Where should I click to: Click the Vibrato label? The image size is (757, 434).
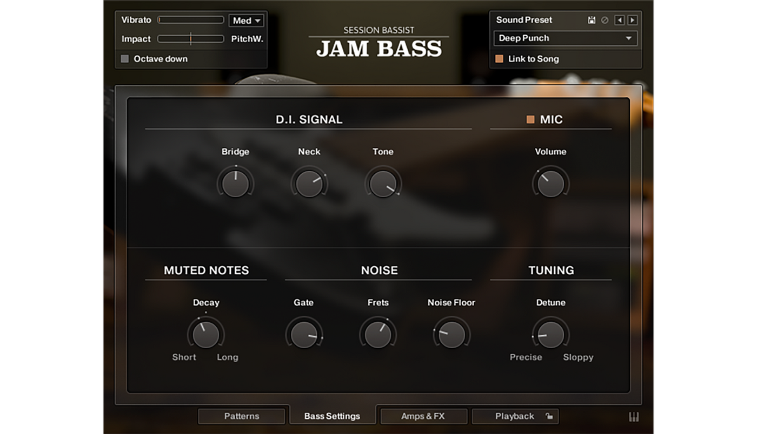coord(136,20)
